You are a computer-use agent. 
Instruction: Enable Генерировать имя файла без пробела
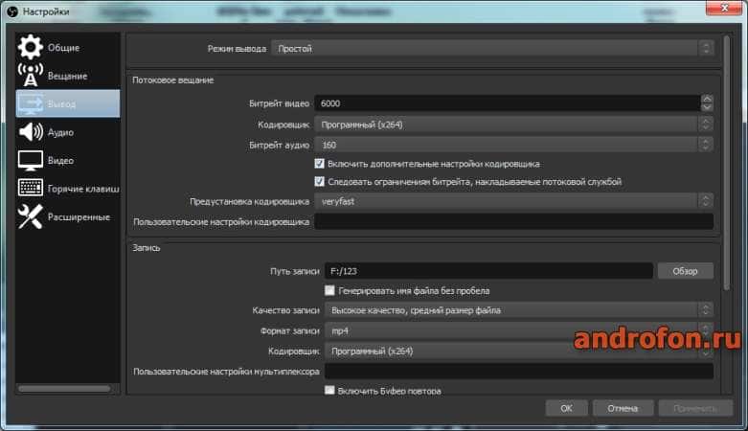pos(329,290)
